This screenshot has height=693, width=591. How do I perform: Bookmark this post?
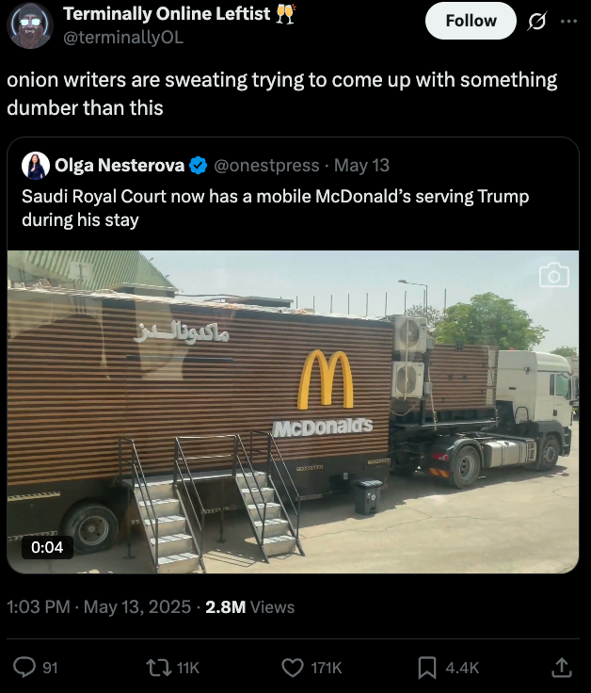[x=426, y=667]
